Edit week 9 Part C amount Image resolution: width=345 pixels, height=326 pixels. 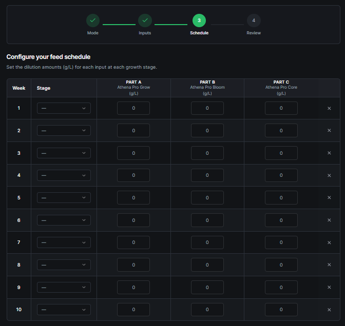point(281,288)
